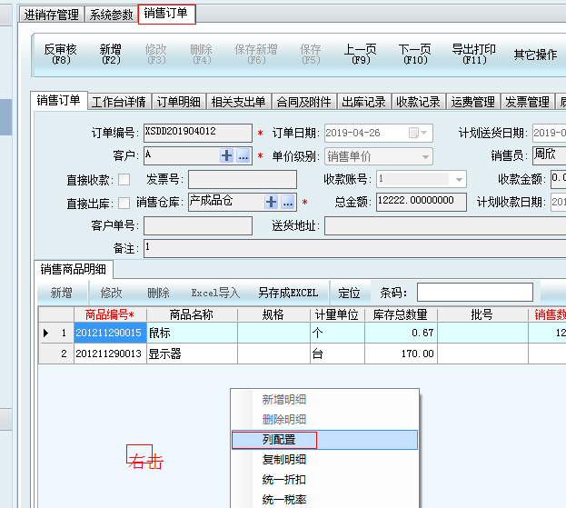Viewport: 566px width, 508px height.
Task: Enable the 直接出库 checkbox
Action: point(124,203)
